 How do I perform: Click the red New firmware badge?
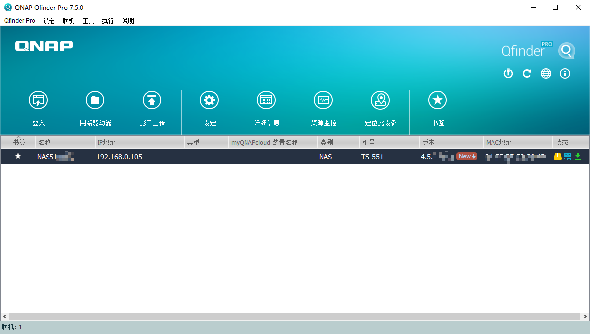click(466, 156)
